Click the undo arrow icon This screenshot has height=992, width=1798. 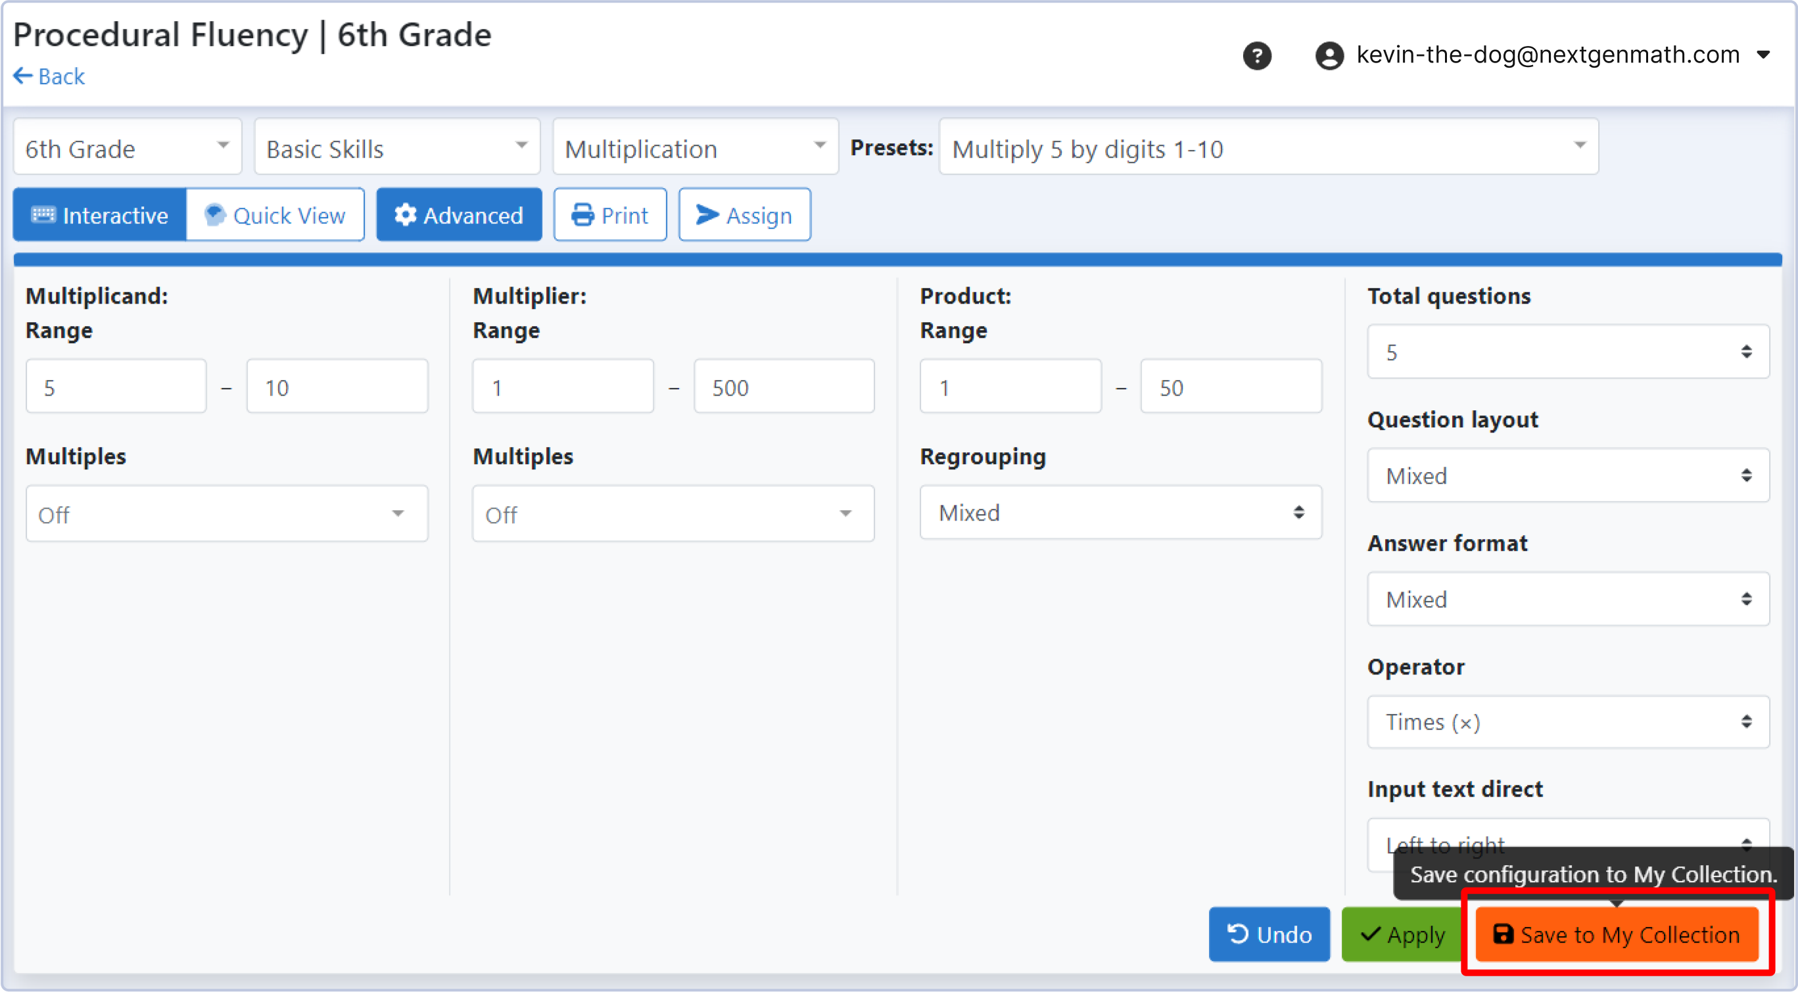[x=1237, y=933]
